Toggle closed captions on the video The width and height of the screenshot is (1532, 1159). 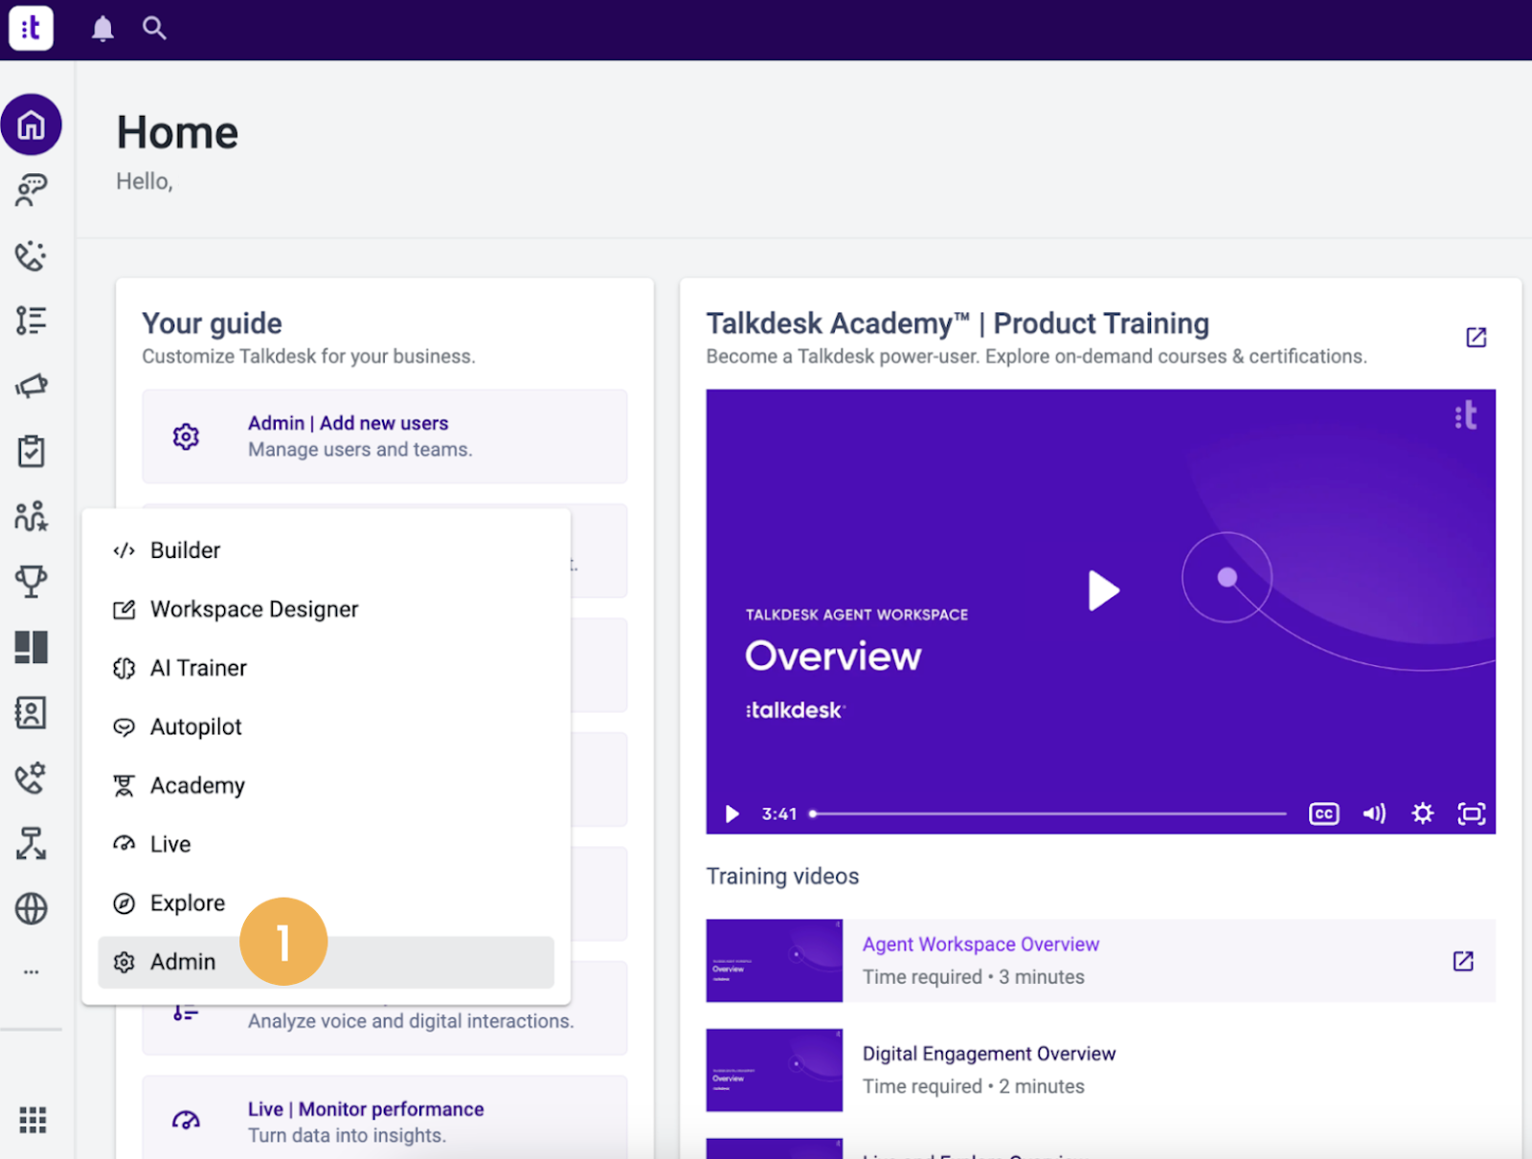pos(1323,814)
